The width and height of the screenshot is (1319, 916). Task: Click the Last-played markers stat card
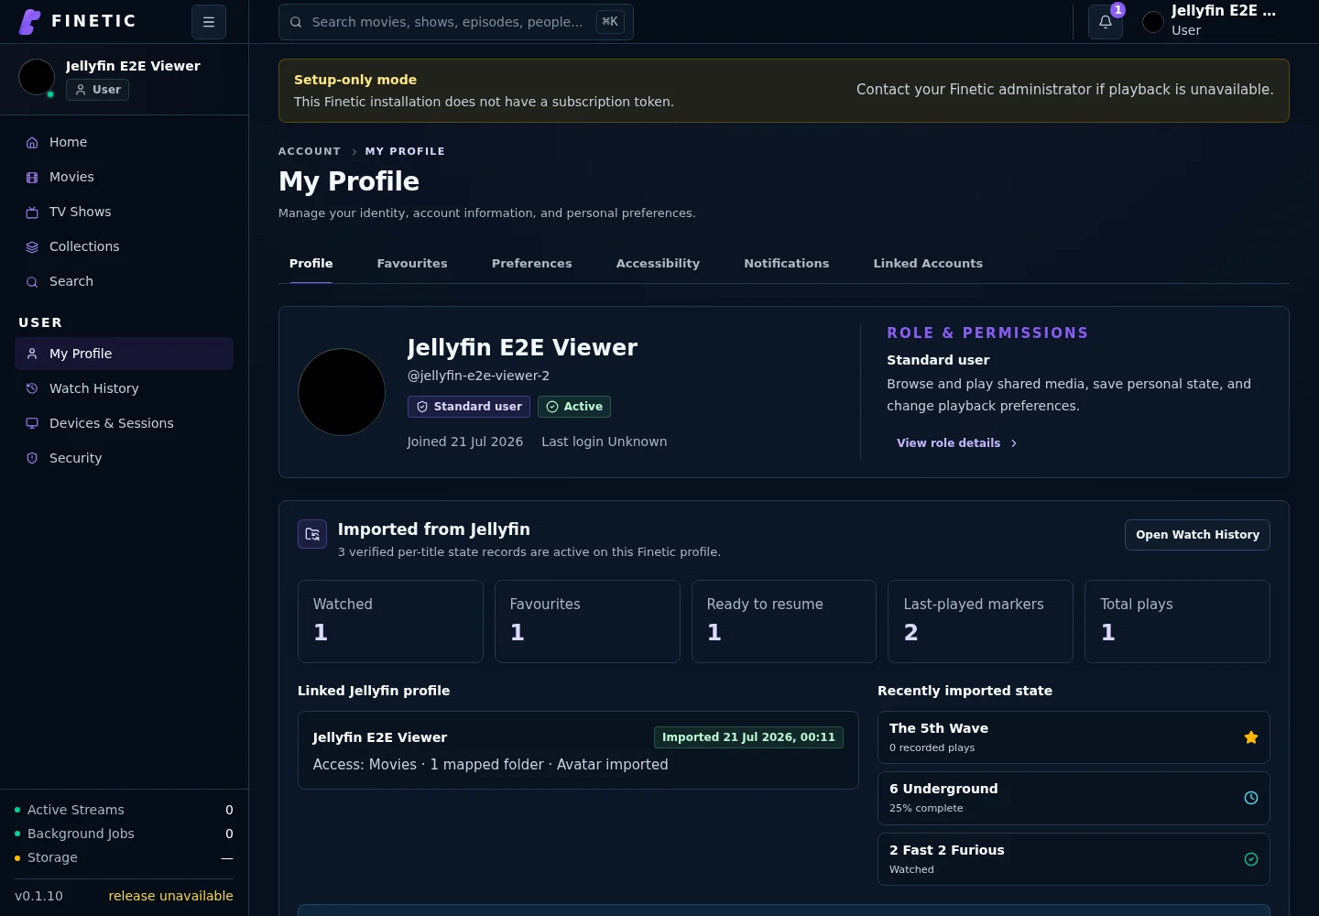[980, 621]
